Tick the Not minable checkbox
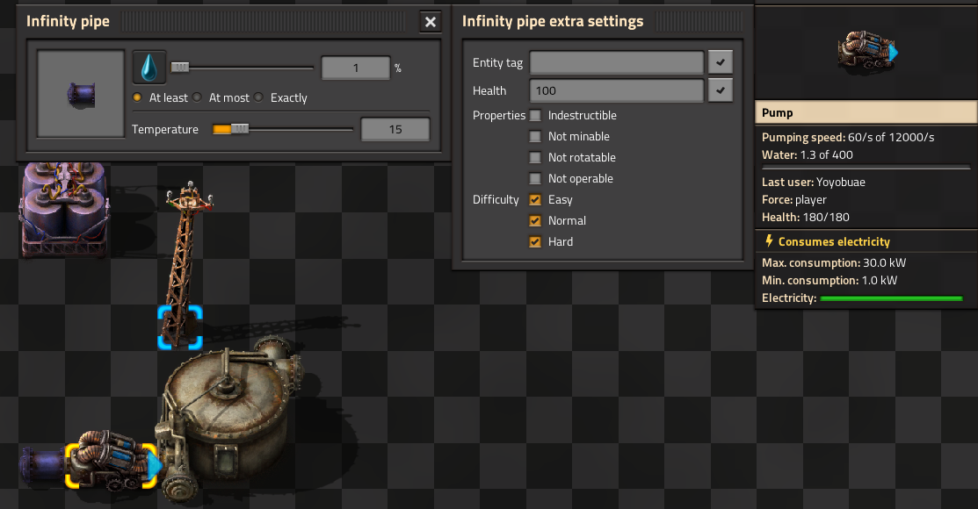 (x=535, y=137)
